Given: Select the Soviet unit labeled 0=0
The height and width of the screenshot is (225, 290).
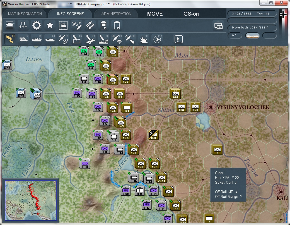Looking at the screenshot, I should 195,107.
